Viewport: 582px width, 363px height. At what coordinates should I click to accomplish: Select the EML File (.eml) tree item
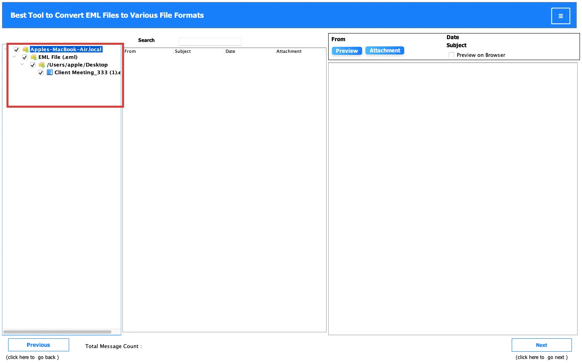[x=58, y=57]
